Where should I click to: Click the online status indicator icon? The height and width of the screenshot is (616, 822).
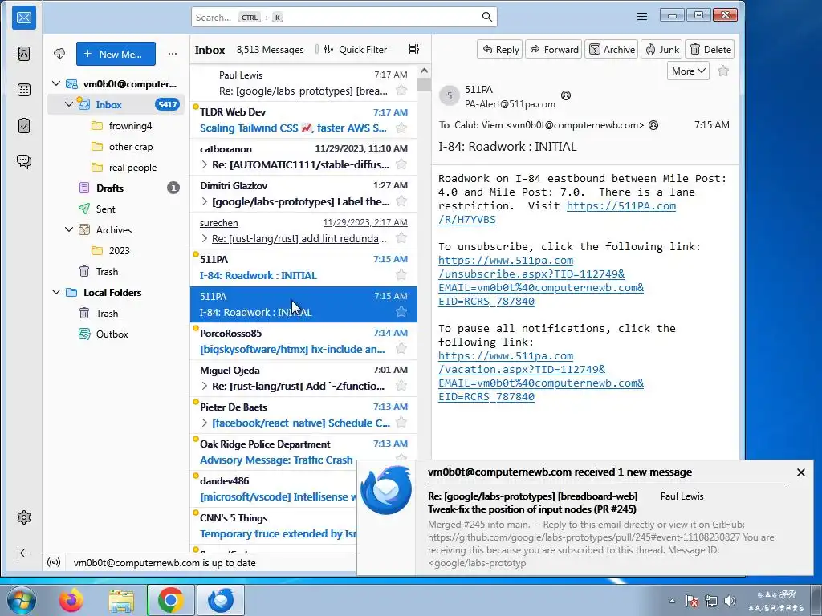[x=54, y=562]
